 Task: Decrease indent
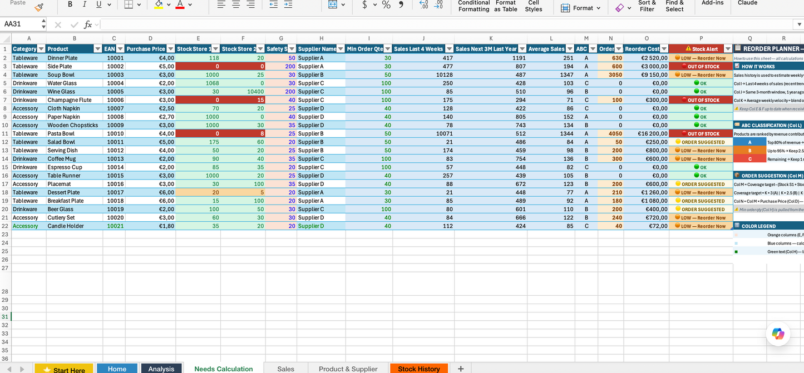tap(273, 4)
